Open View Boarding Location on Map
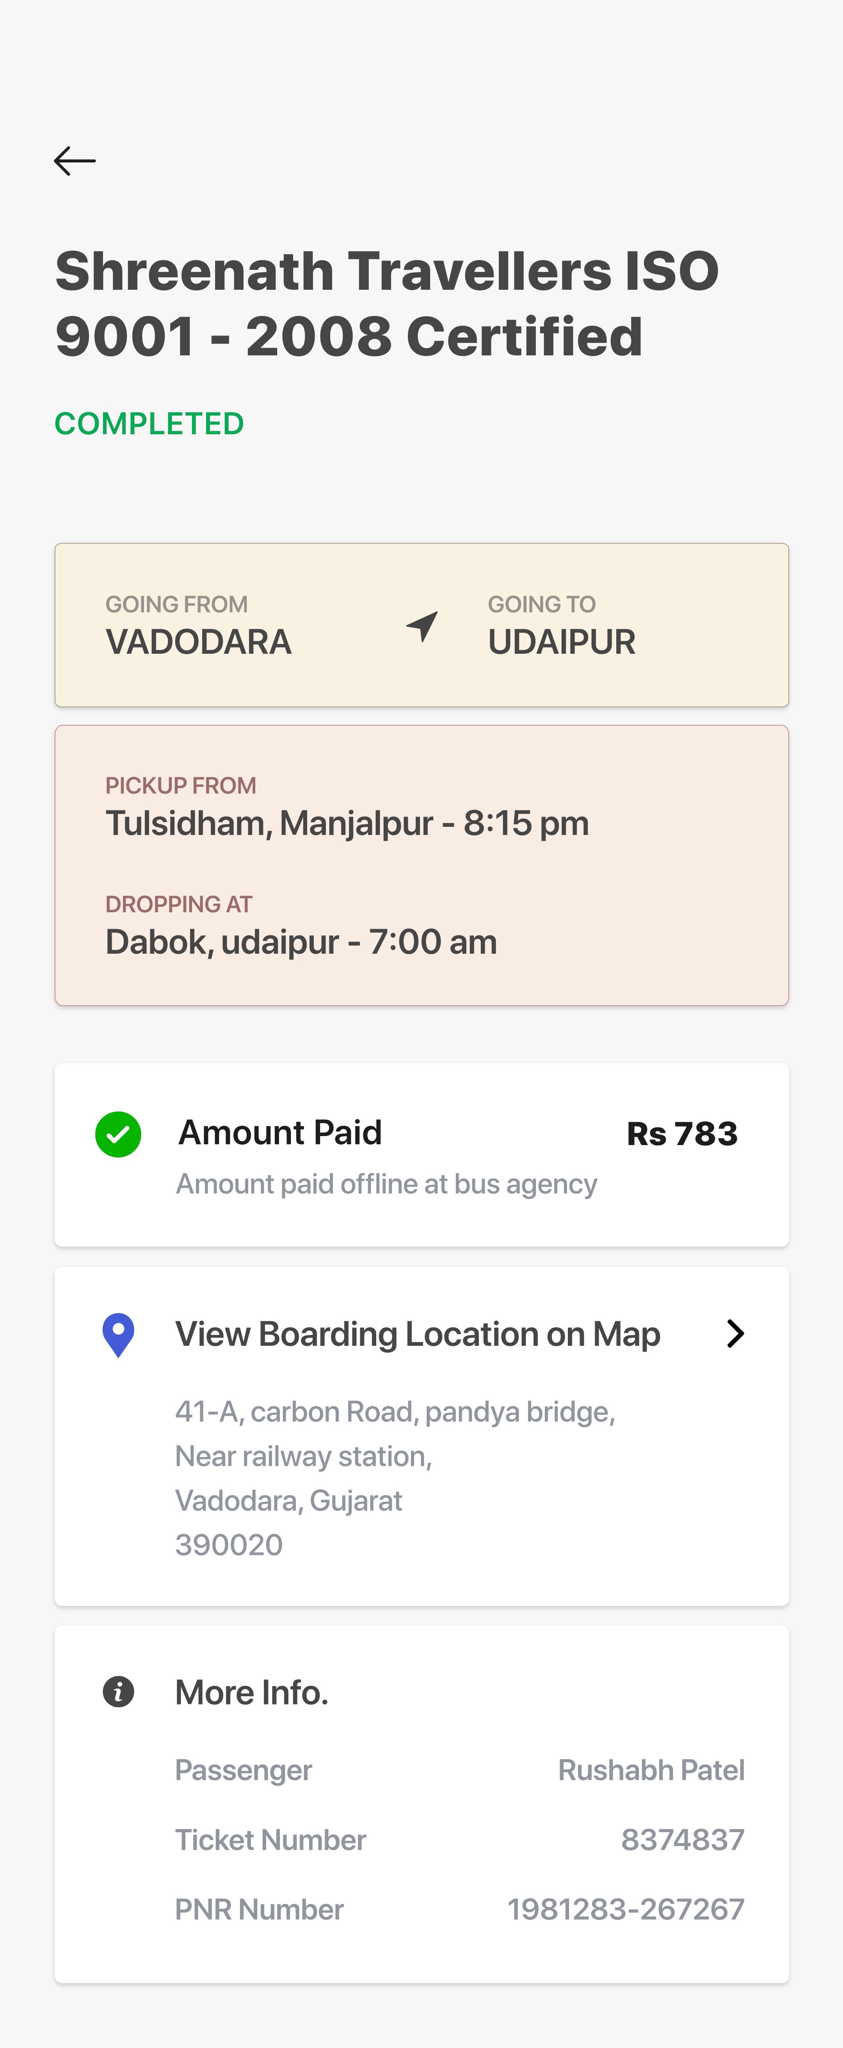 (x=417, y=1334)
